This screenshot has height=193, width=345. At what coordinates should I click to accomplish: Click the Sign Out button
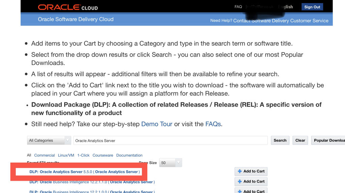(x=312, y=7)
